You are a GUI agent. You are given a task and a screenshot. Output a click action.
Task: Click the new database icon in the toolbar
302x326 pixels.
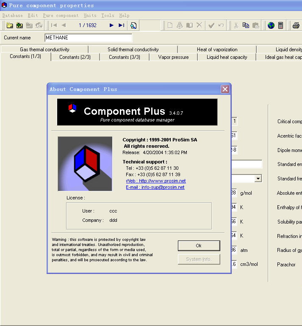point(9,25)
